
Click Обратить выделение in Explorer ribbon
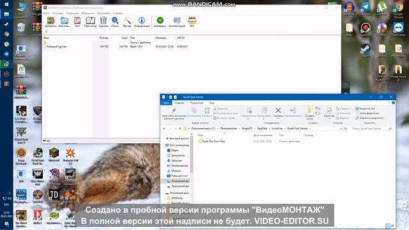click(x=369, y=118)
